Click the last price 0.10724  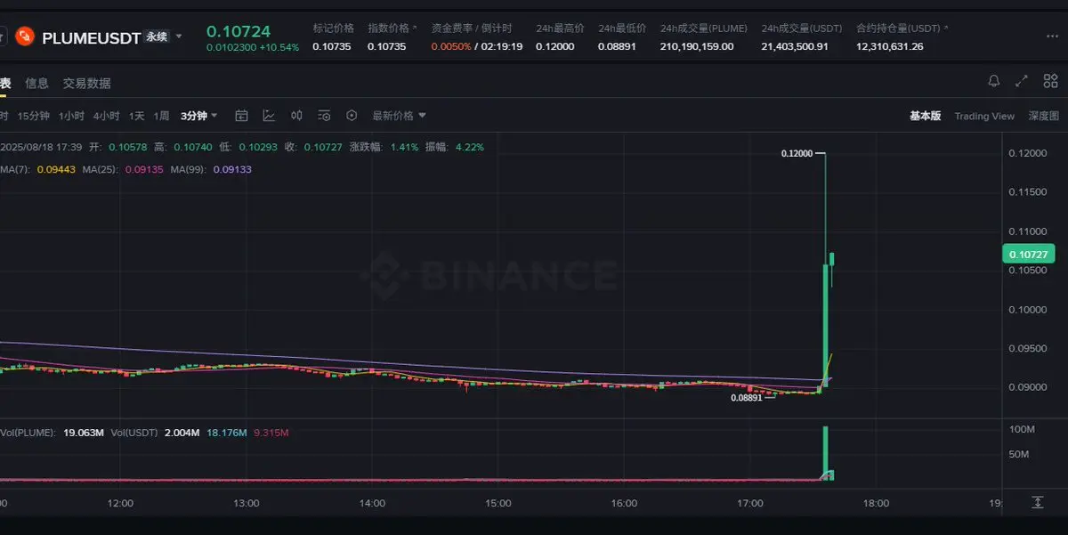coord(239,31)
